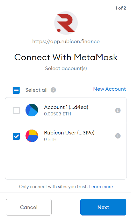Click the blue Next button

click(x=103, y=207)
